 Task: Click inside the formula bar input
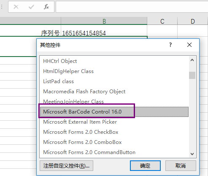click(132, 7)
